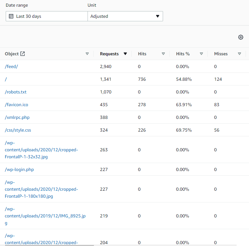The width and height of the screenshot is (249, 246).
Task: Select the 435 requests value
Action: tap(104, 105)
